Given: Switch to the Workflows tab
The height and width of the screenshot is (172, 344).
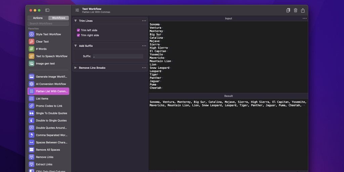Looking at the screenshot, I should (x=58, y=18).
